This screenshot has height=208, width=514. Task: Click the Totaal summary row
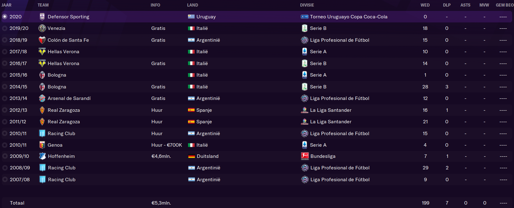click(257, 203)
